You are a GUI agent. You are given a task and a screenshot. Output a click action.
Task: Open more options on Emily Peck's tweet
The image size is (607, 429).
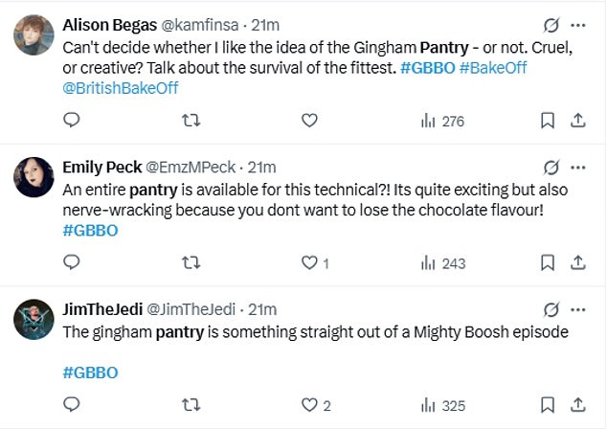577,168
